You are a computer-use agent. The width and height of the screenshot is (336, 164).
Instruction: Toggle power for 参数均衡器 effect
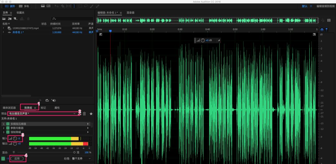(x=8, y=128)
